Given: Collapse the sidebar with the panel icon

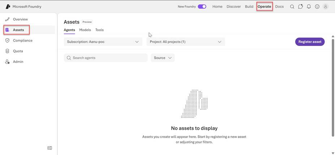Looking at the screenshot, I should tap(50, 148).
